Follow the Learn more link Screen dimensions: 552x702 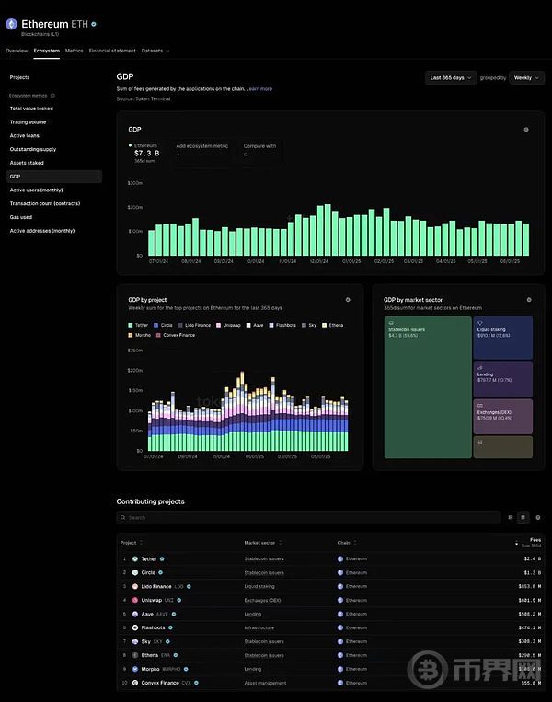tap(259, 88)
